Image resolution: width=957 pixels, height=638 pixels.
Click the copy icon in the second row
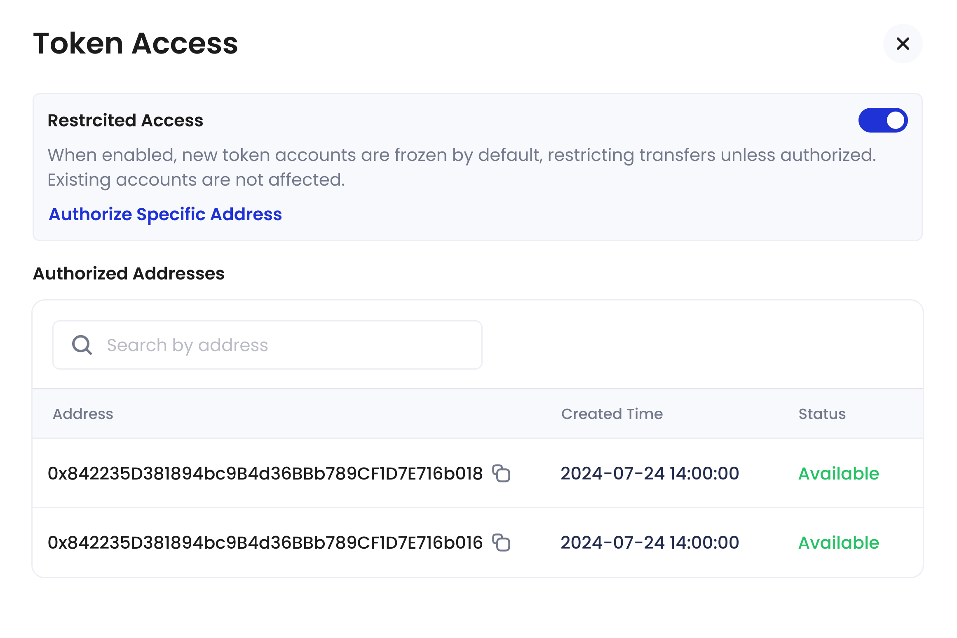pyautogui.click(x=501, y=543)
